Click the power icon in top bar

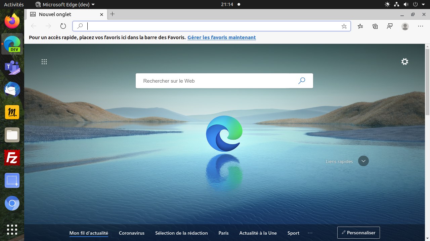(416, 4)
